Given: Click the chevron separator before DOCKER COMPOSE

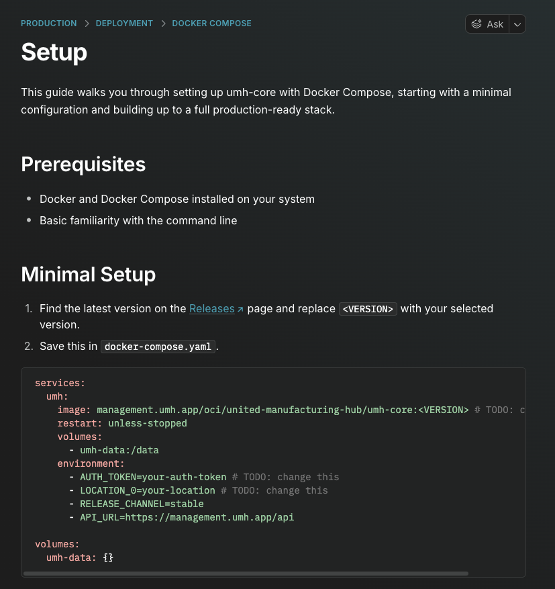Looking at the screenshot, I should click(x=163, y=22).
